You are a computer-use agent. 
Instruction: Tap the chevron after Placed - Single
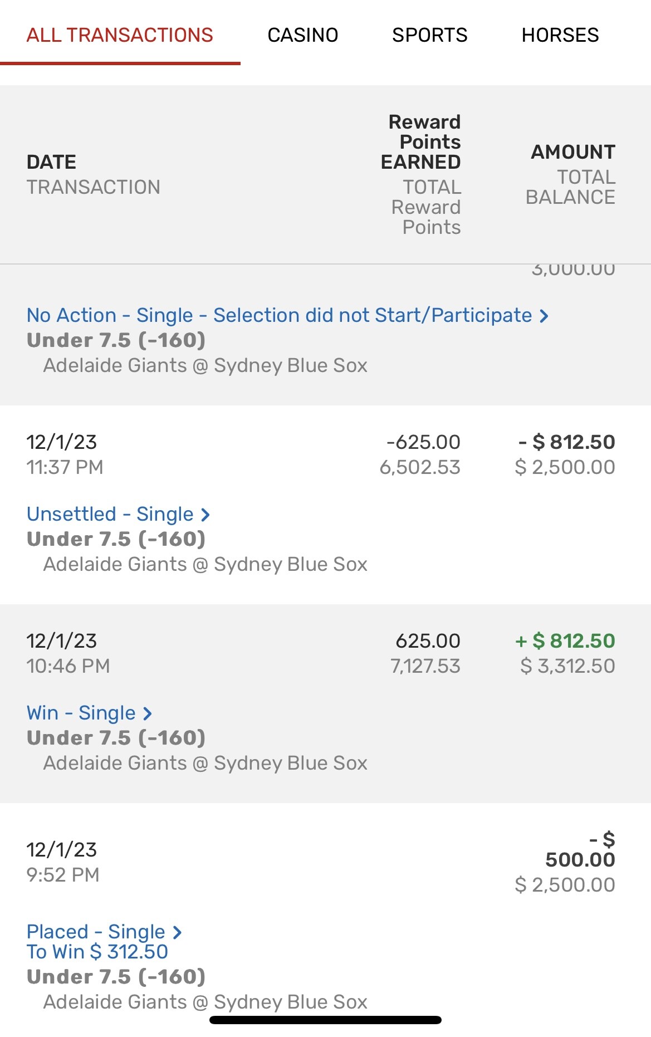pos(177,932)
